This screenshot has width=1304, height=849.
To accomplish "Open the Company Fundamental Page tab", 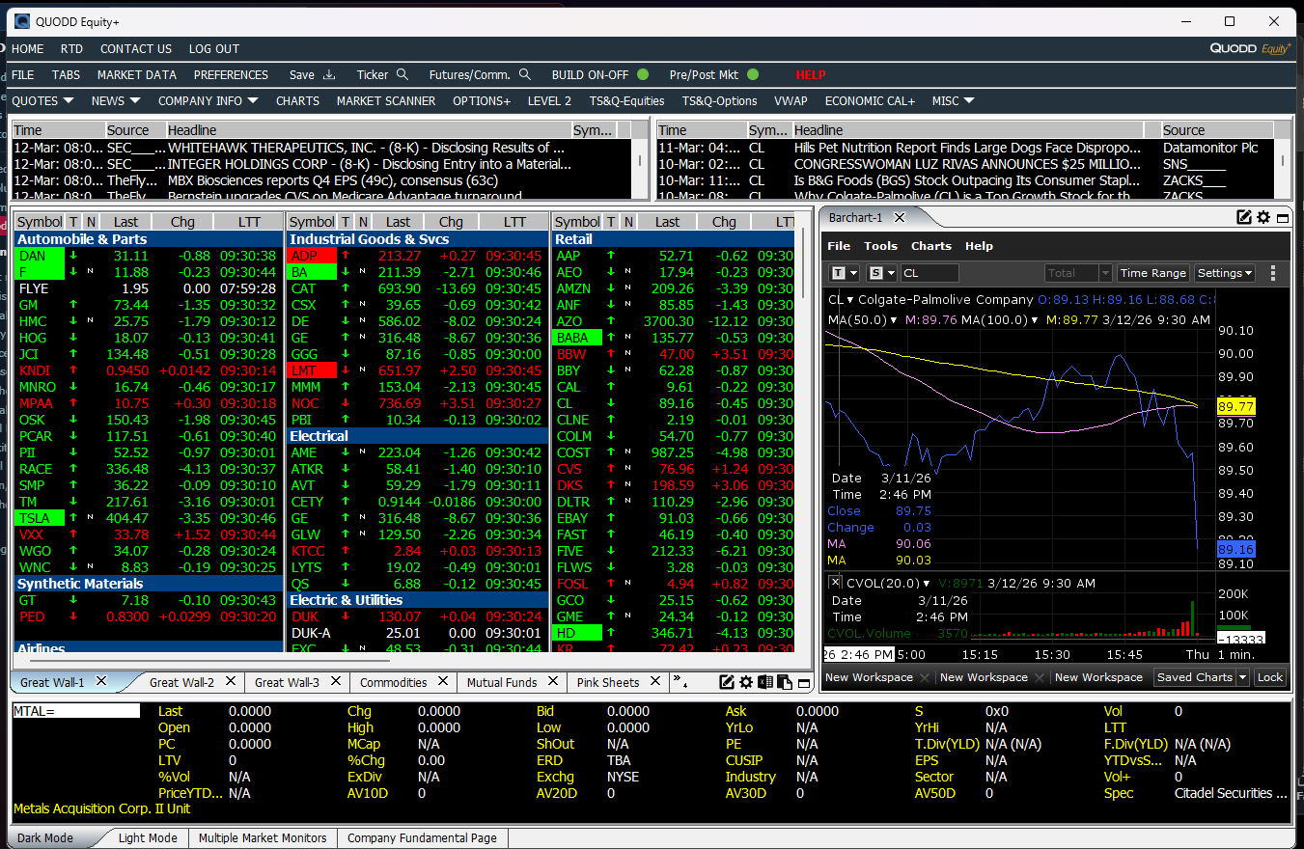I will [x=422, y=837].
